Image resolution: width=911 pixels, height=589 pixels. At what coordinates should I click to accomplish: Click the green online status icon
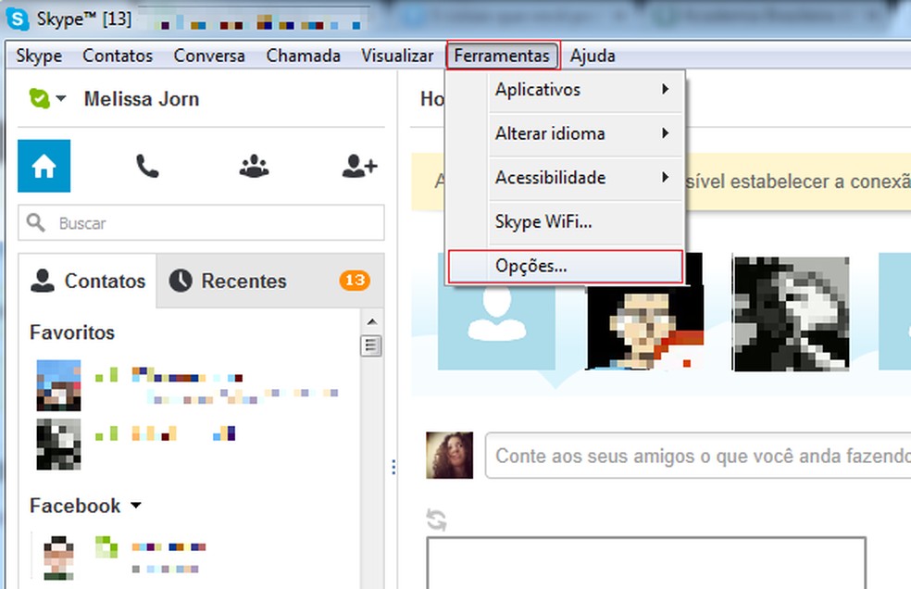pos(40,98)
